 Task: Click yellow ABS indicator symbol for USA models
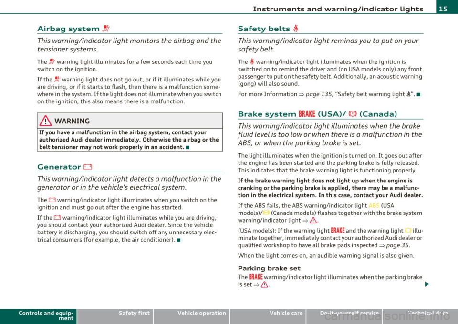point(374,206)
